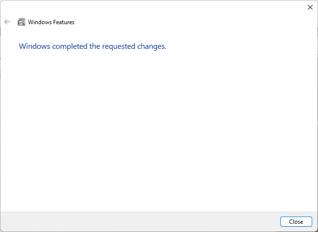Screen dimensions: 318x232
Task: Dismiss the dialog with the Close button
Action: [296, 221]
